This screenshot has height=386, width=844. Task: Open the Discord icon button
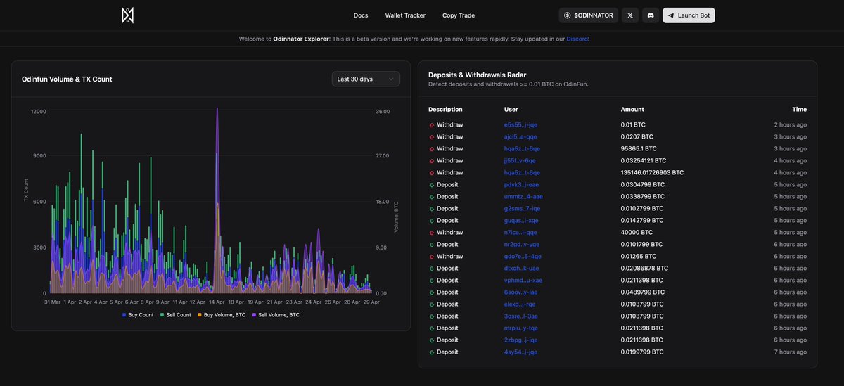click(651, 15)
